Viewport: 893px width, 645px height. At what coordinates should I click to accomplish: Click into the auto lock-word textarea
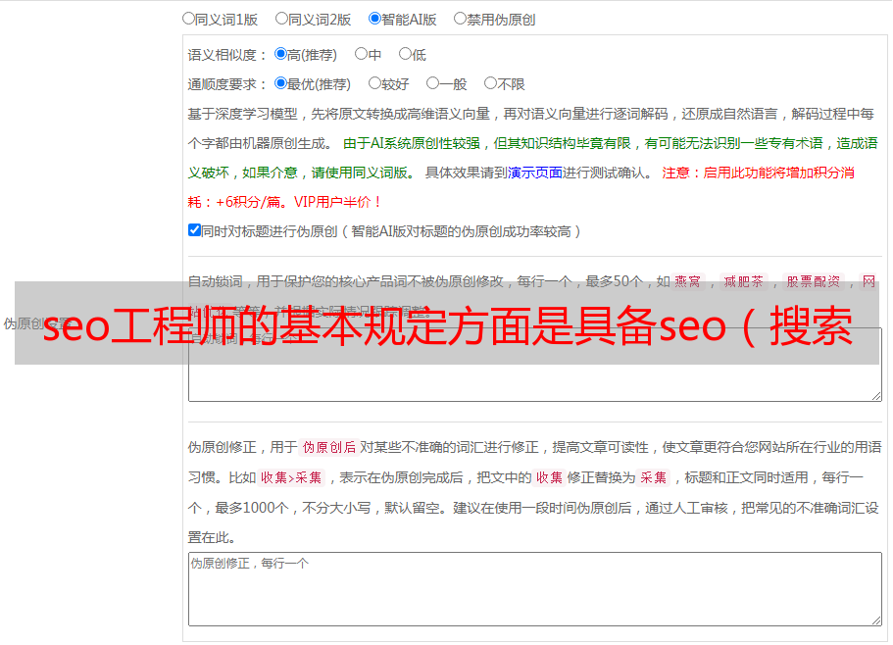pyautogui.click(x=535, y=365)
